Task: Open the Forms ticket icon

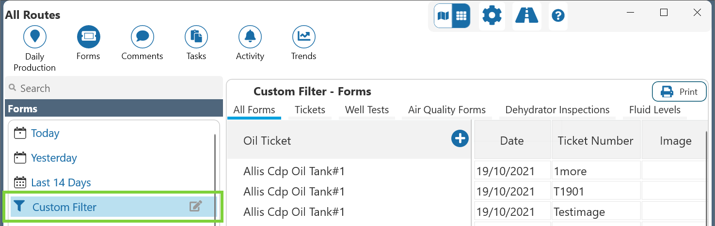Action: (88, 37)
